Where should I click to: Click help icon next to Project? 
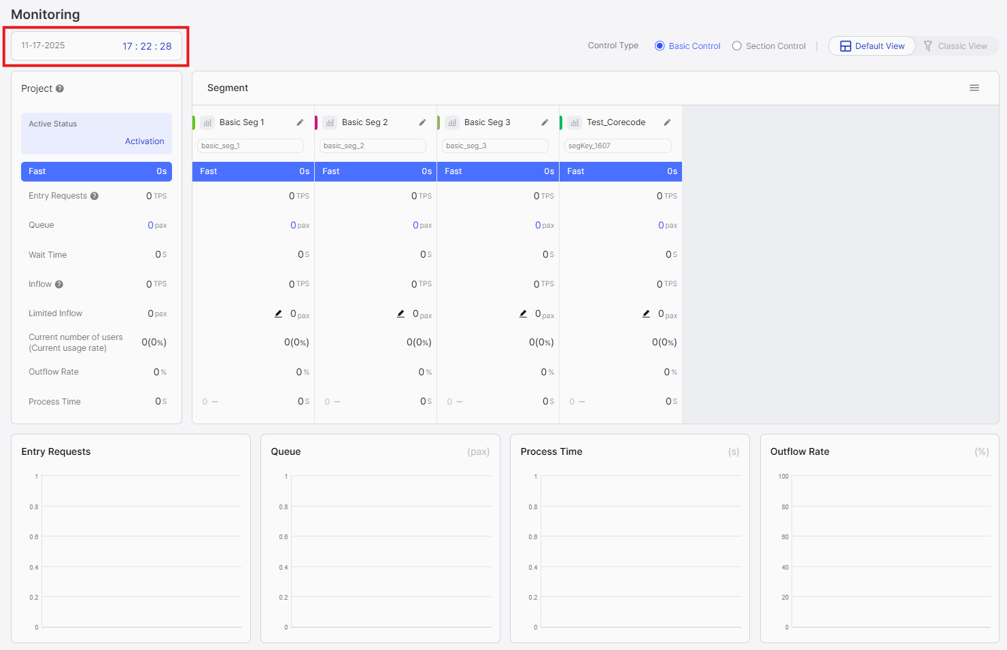point(60,88)
